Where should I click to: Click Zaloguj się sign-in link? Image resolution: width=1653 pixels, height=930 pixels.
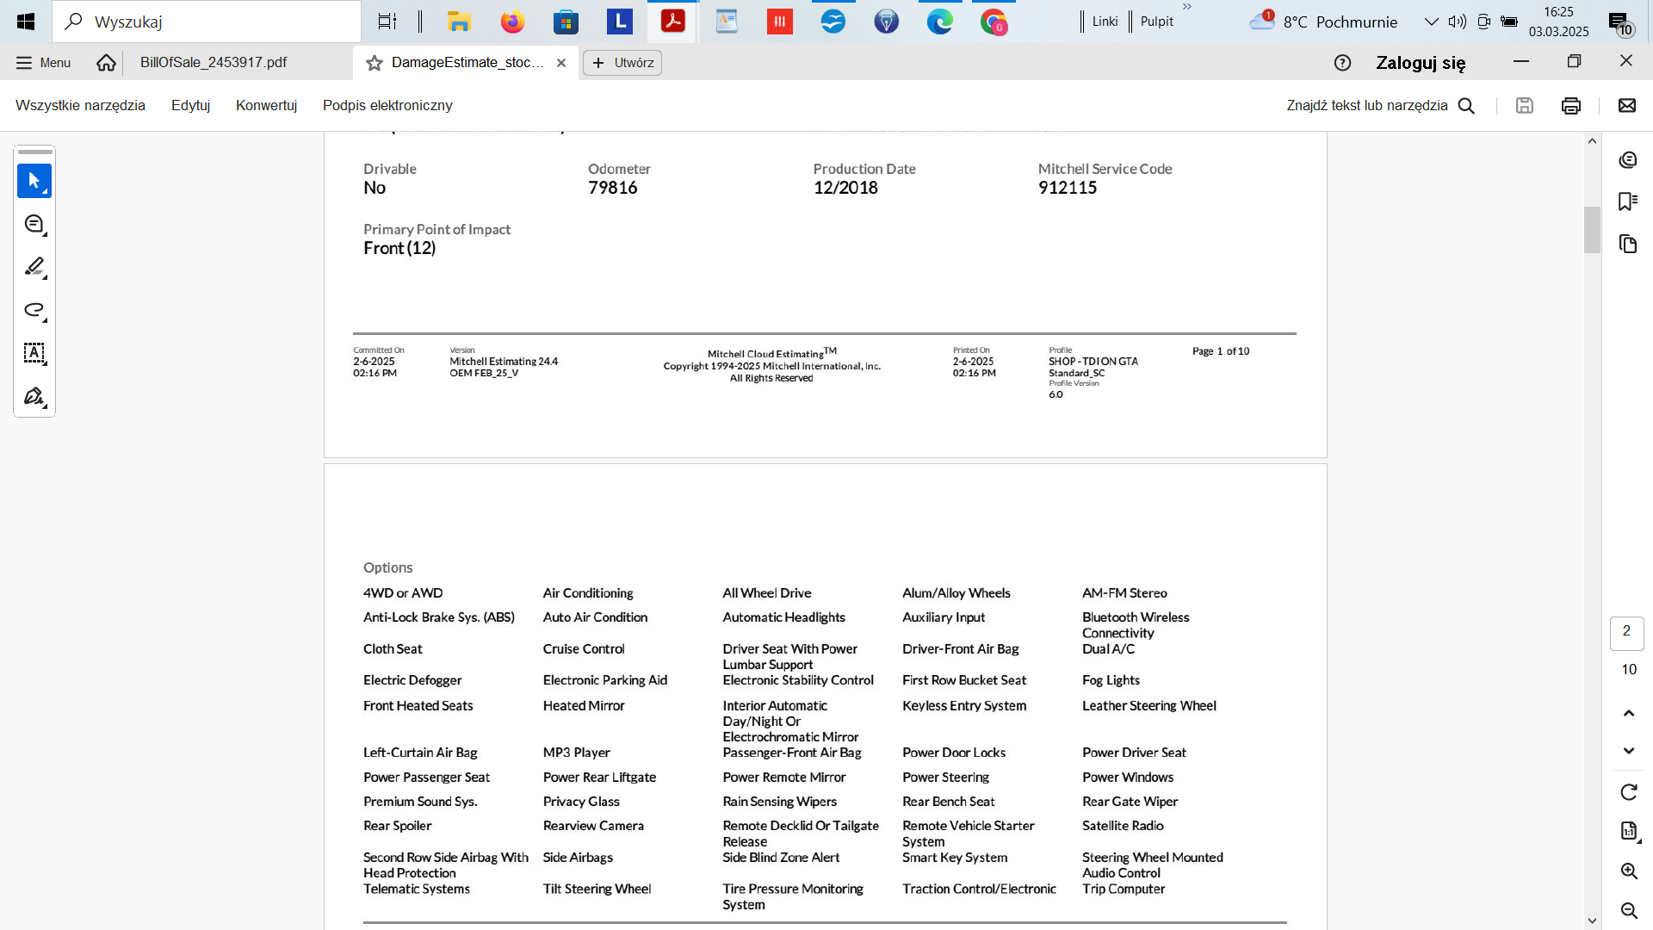coord(1421,63)
